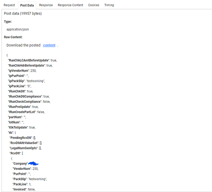Select the PendingRcvDtl array line
212x192 pixels.
click(23, 138)
